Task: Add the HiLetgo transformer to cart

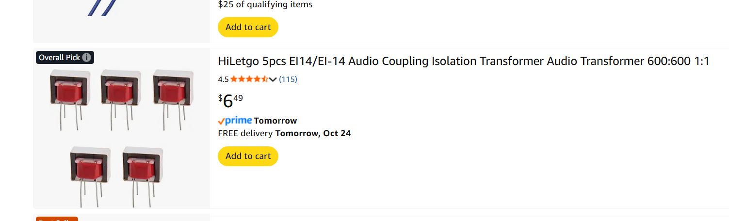Action: [248, 156]
